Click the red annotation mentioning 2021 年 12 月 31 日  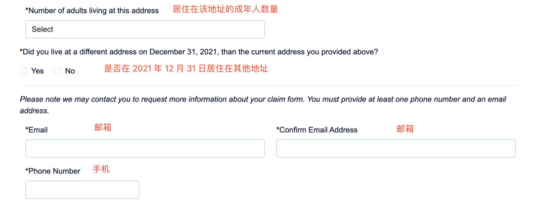186,69
